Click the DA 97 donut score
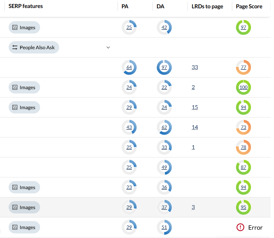The image size is (274, 238). (164, 68)
